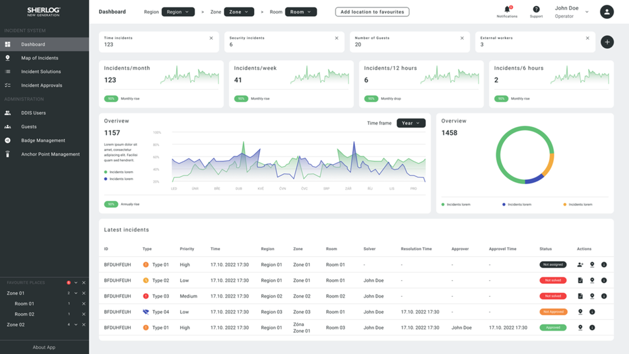Go to Badge Management in sidebar

43,140
